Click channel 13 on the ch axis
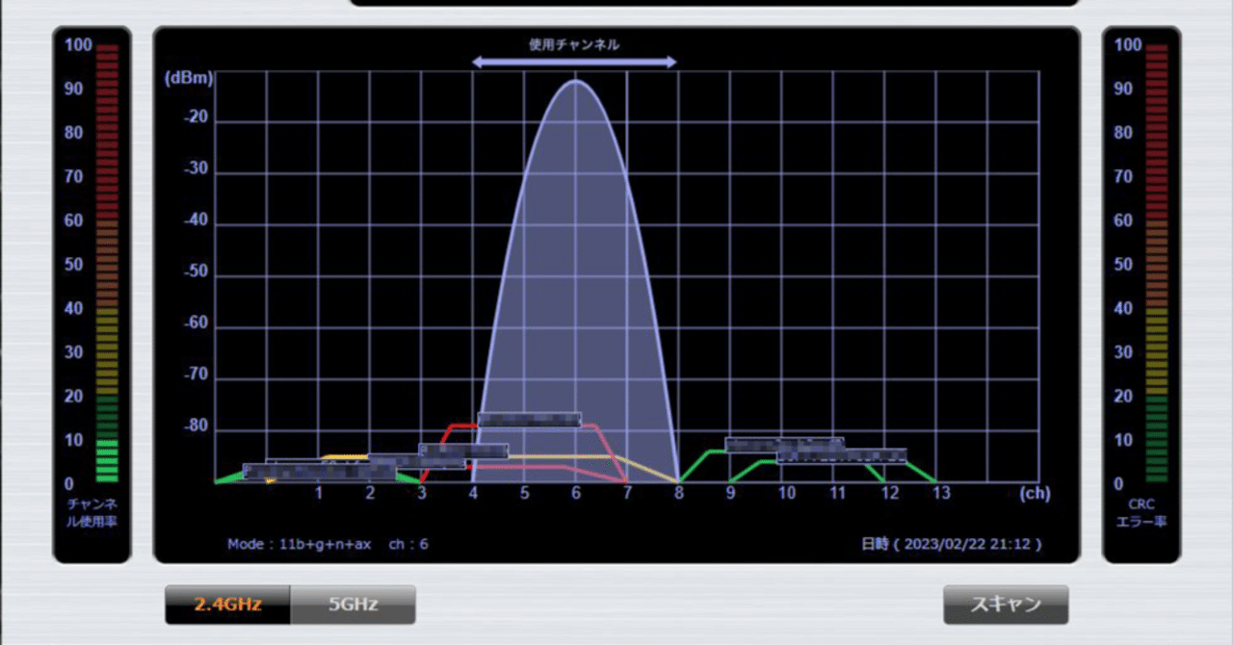Screen dimensions: 1233x645 [x=941, y=493]
